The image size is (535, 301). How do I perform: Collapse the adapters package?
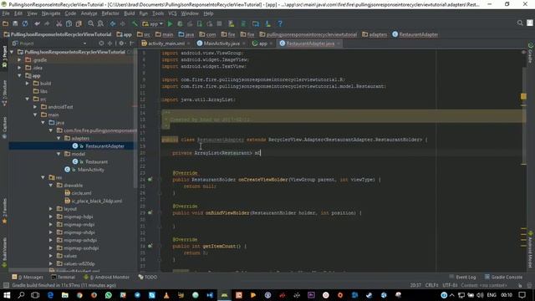pos(59,138)
